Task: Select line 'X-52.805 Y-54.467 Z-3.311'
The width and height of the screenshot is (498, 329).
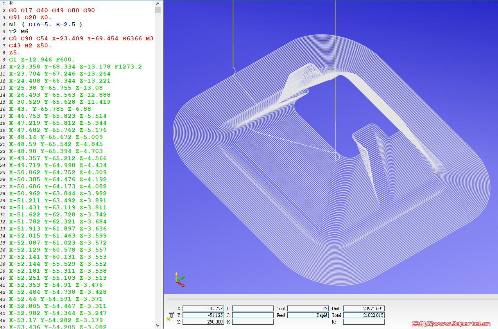Action: click(57, 306)
